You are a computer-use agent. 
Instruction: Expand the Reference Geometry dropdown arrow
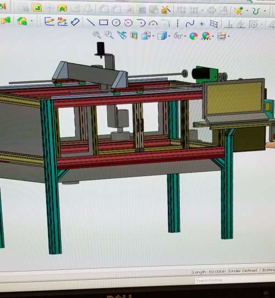tap(247, 11)
